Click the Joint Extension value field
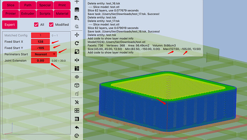 click(x=40, y=61)
